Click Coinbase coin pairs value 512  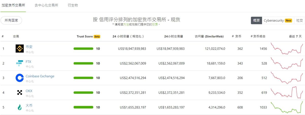264,78
